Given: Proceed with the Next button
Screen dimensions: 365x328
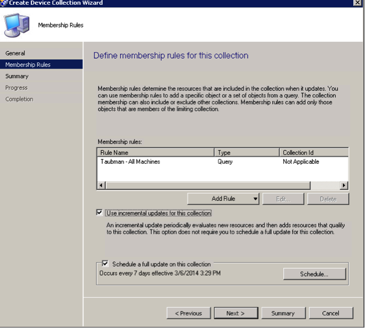Looking at the screenshot, I should 235,313.
